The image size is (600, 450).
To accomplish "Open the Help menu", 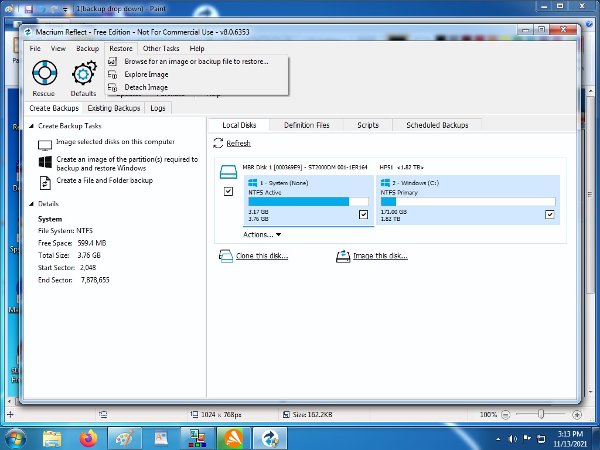I will (197, 49).
